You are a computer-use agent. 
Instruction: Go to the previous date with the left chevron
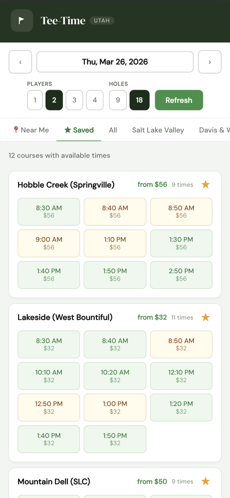(20, 62)
